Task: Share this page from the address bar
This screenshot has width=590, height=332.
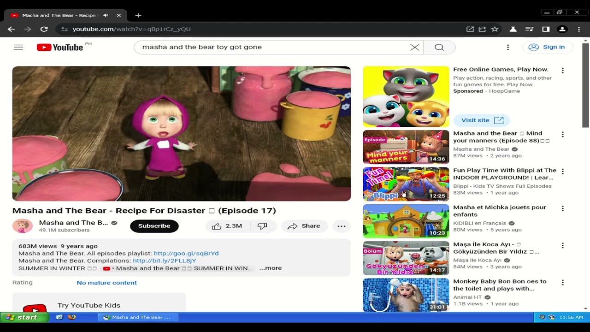Action: pyautogui.click(x=482, y=29)
